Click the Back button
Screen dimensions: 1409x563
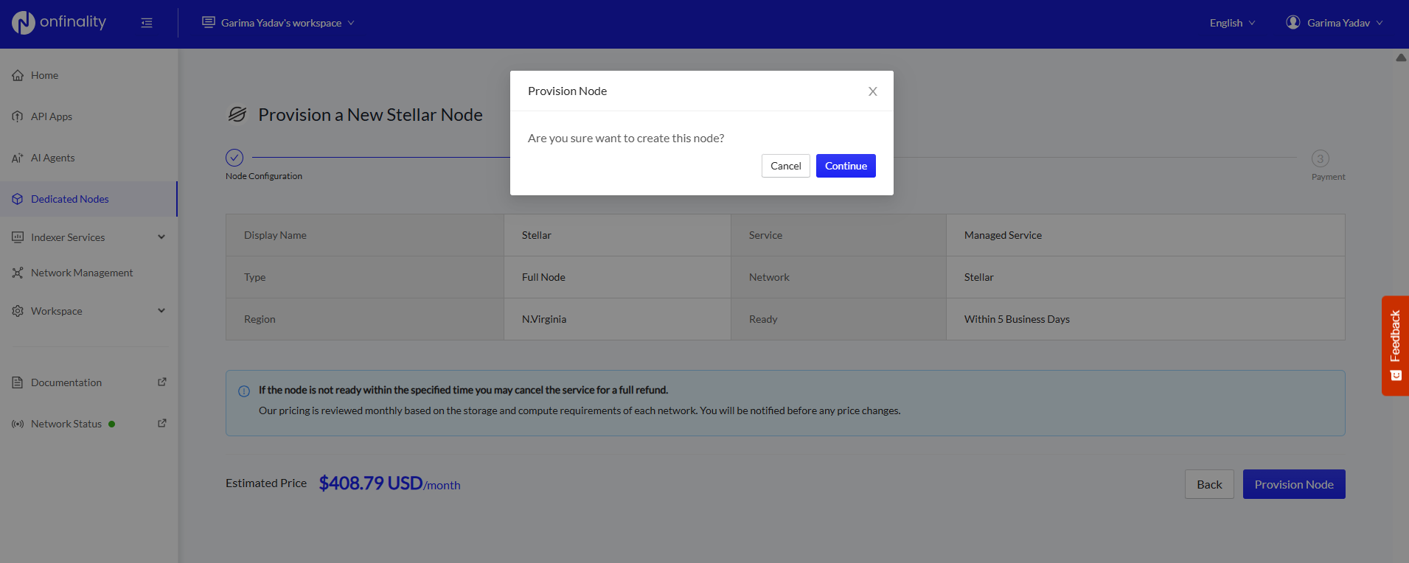(x=1209, y=484)
